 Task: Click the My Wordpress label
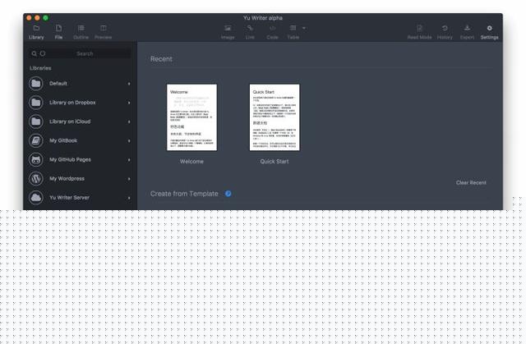click(67, 178)
